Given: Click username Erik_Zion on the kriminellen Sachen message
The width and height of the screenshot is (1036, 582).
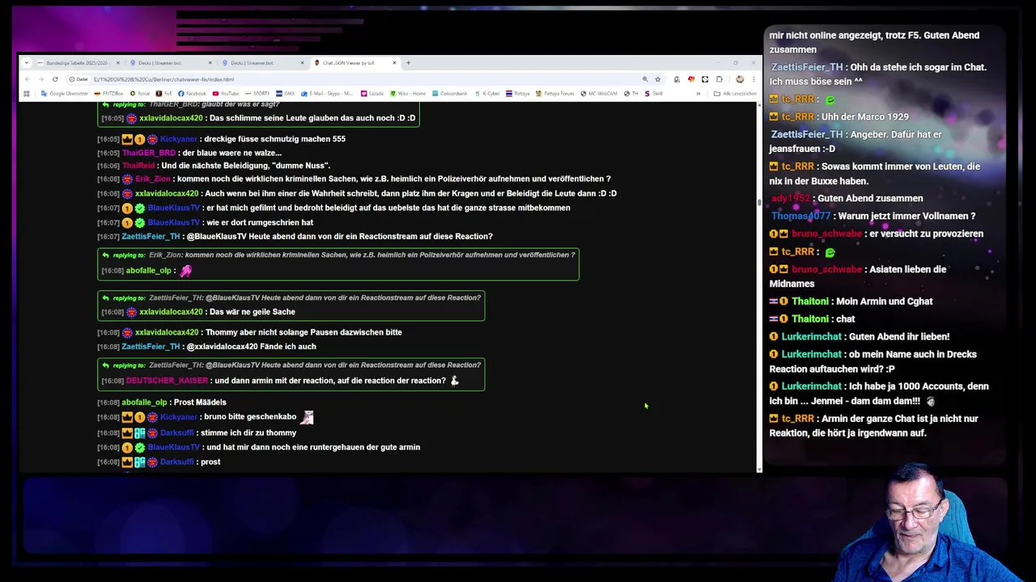Looking at the screenshot, I should (x=153, y=179).
